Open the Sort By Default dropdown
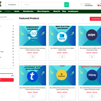The width and height of the screenshot is (101, 101). pos(95,19)
